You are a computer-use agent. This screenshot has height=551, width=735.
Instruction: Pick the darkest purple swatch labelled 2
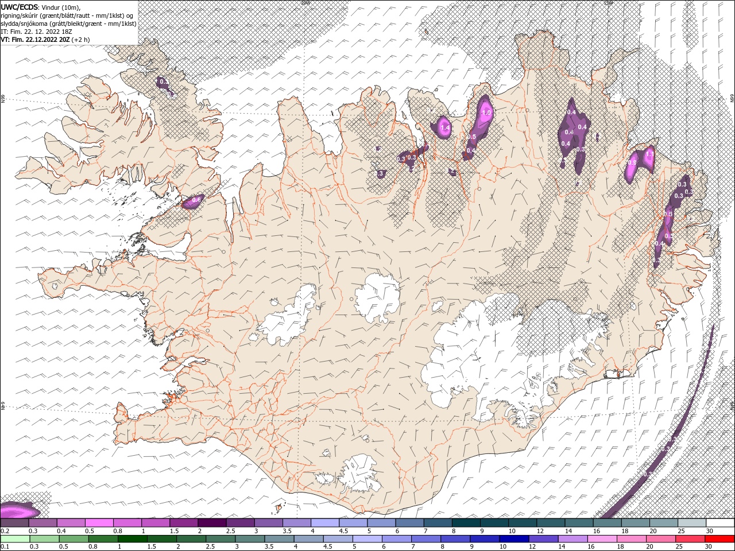[x=212, y=523]
